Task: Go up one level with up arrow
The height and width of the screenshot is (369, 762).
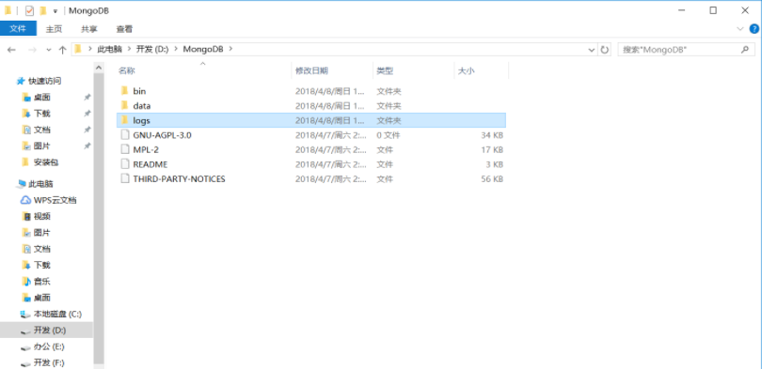Action: coord(62,50)
